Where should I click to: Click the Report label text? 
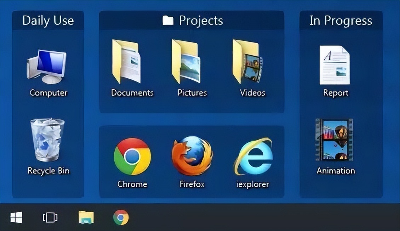coord(336,93)
